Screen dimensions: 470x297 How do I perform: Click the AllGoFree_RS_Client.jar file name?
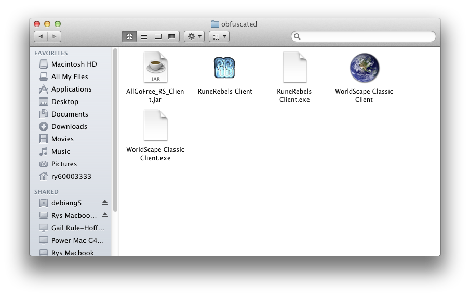(x=155, y=96)
